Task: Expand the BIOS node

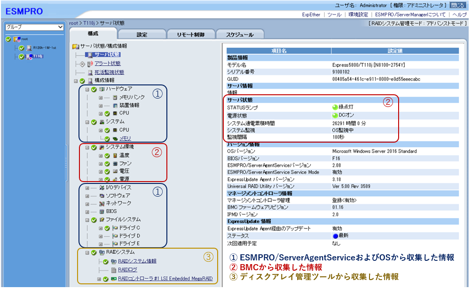Action: (87, 212)
